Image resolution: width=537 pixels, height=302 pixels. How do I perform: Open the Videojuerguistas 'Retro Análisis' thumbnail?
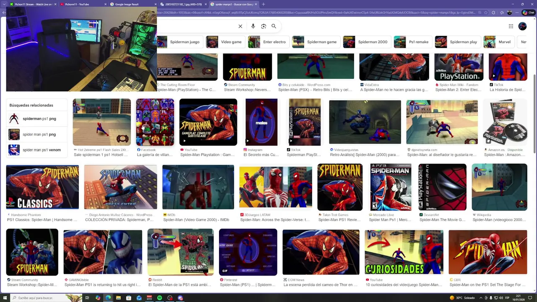coord(365,122)
